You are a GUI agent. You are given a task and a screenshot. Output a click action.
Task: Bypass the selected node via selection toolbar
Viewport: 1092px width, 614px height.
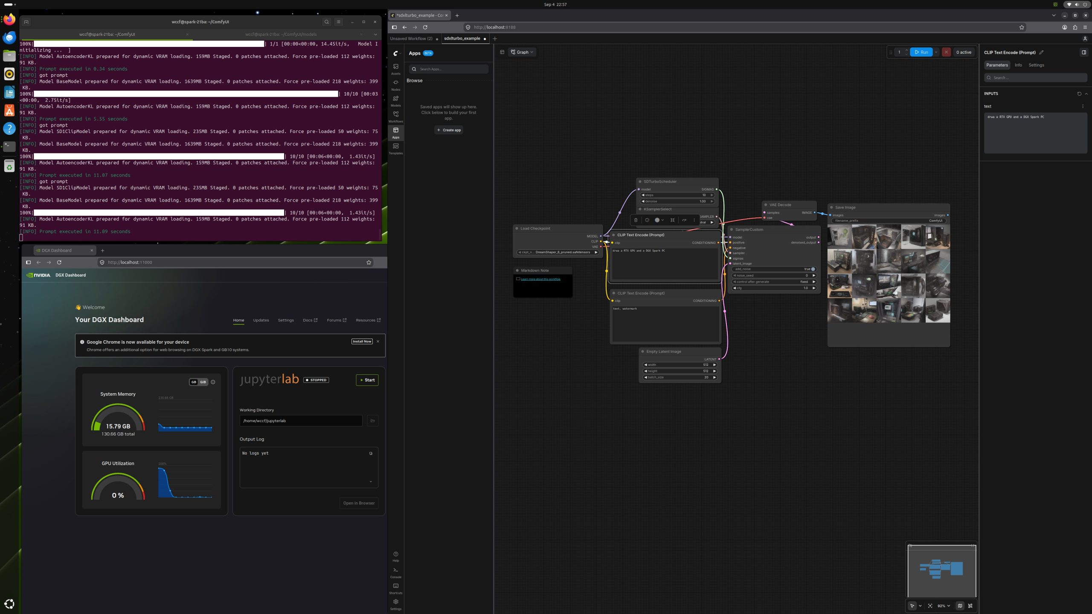click(684, 220)
